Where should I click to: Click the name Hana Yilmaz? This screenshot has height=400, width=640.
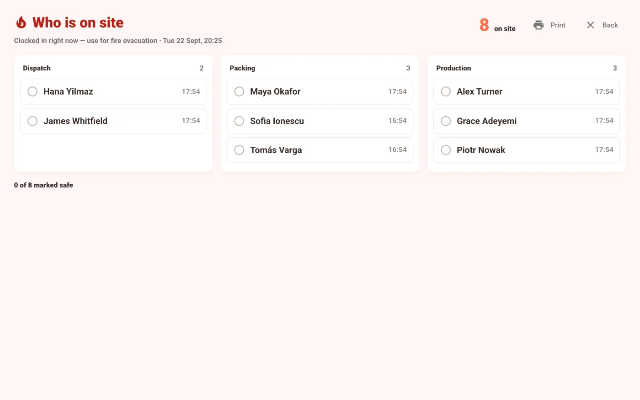(x=68, y=91)
